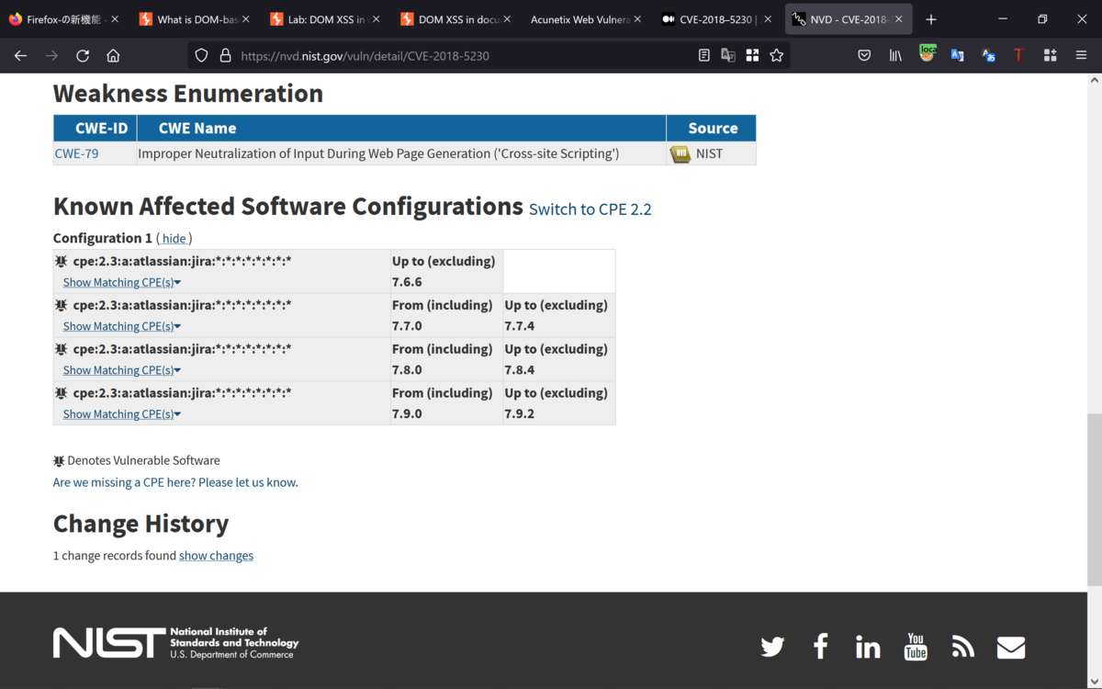Screen dimensions: 1102x689
Task: Click the 'Improper Neutralization of Input' cell text
Action: coord(378,153)
